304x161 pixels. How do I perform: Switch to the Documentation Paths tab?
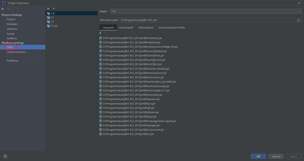(172, 27)
